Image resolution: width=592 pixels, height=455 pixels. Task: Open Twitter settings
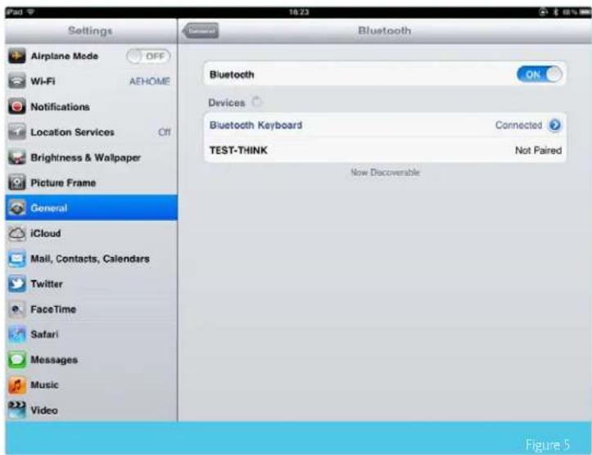tap(91, 284)
